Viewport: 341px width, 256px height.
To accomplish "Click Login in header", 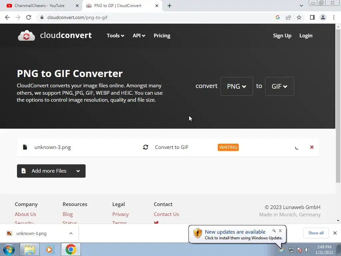I will tap(306, 35).
